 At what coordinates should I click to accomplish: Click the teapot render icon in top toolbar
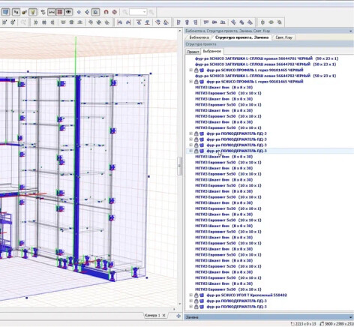[24, 12]
